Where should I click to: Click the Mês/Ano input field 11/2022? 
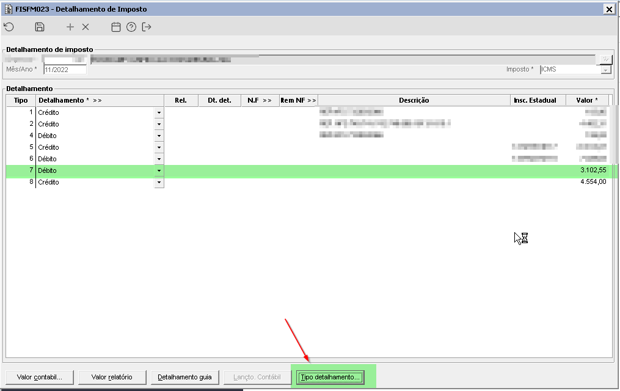pyautogui.click(x=65, y=70)
